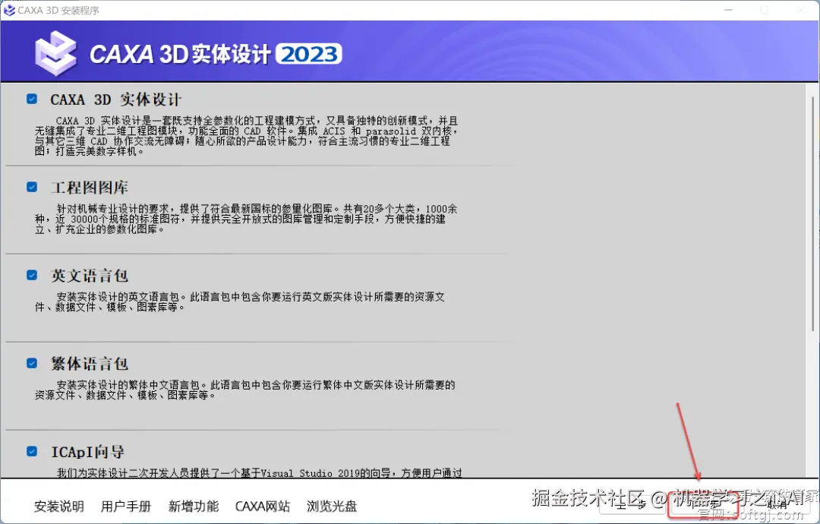Open the 用户手册 link
820x524 pixels.
[125, 507]
